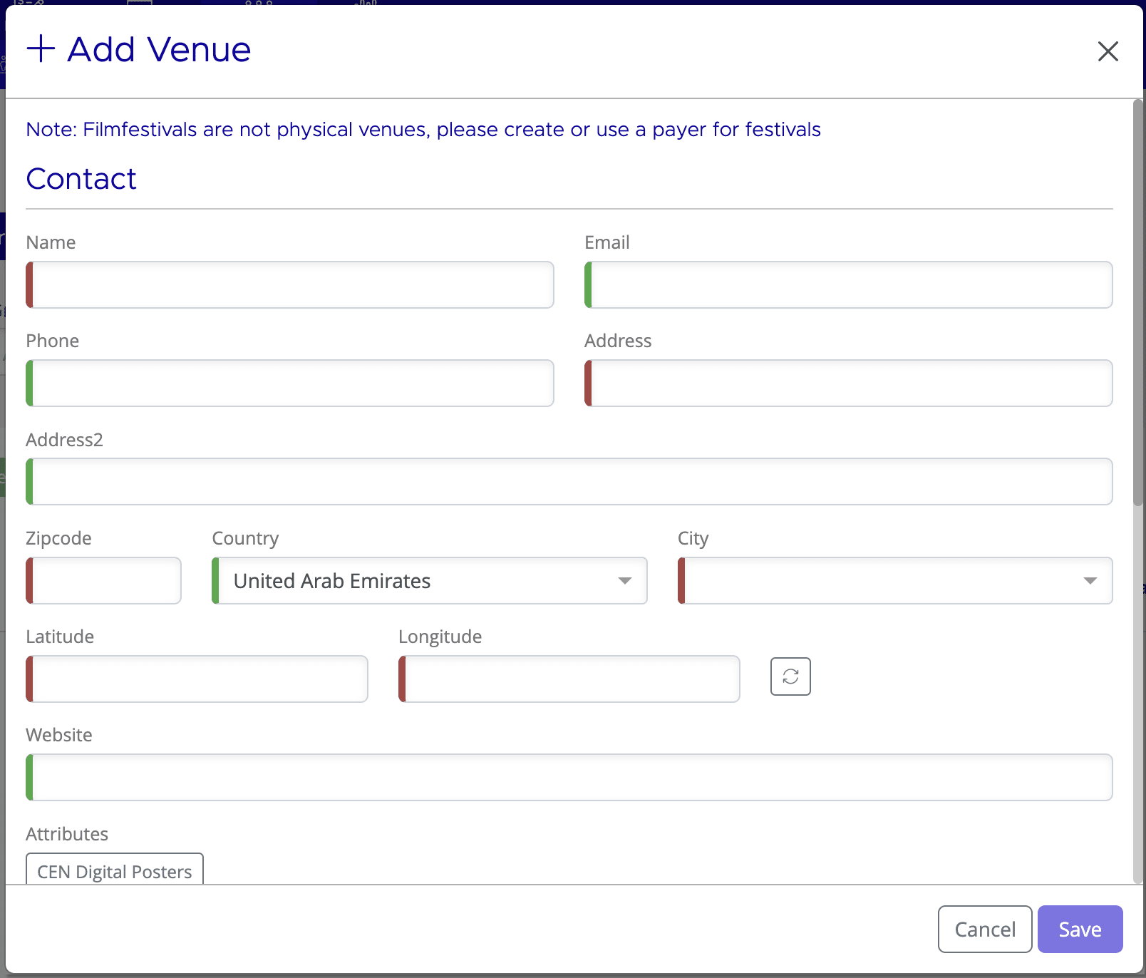1146x978 pixels.
Task: Click the plus icon next to Add Venue
Action: point(41,49)
